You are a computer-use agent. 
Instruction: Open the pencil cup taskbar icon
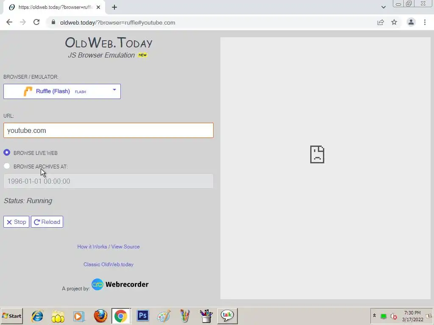click(x=206, y=316)
